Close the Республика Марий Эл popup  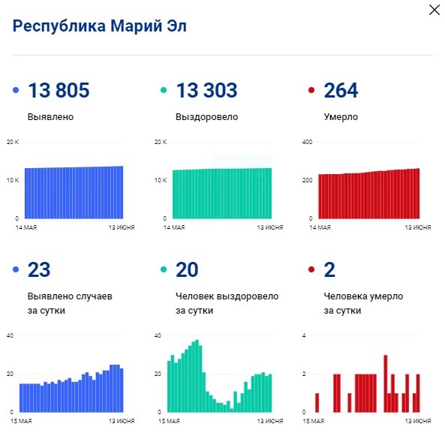tap(434, 10)
